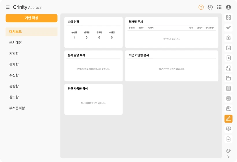This screenshot has height=162, width=237.
Task: Open the report chart file icon
Action: (x=228, y=139)
